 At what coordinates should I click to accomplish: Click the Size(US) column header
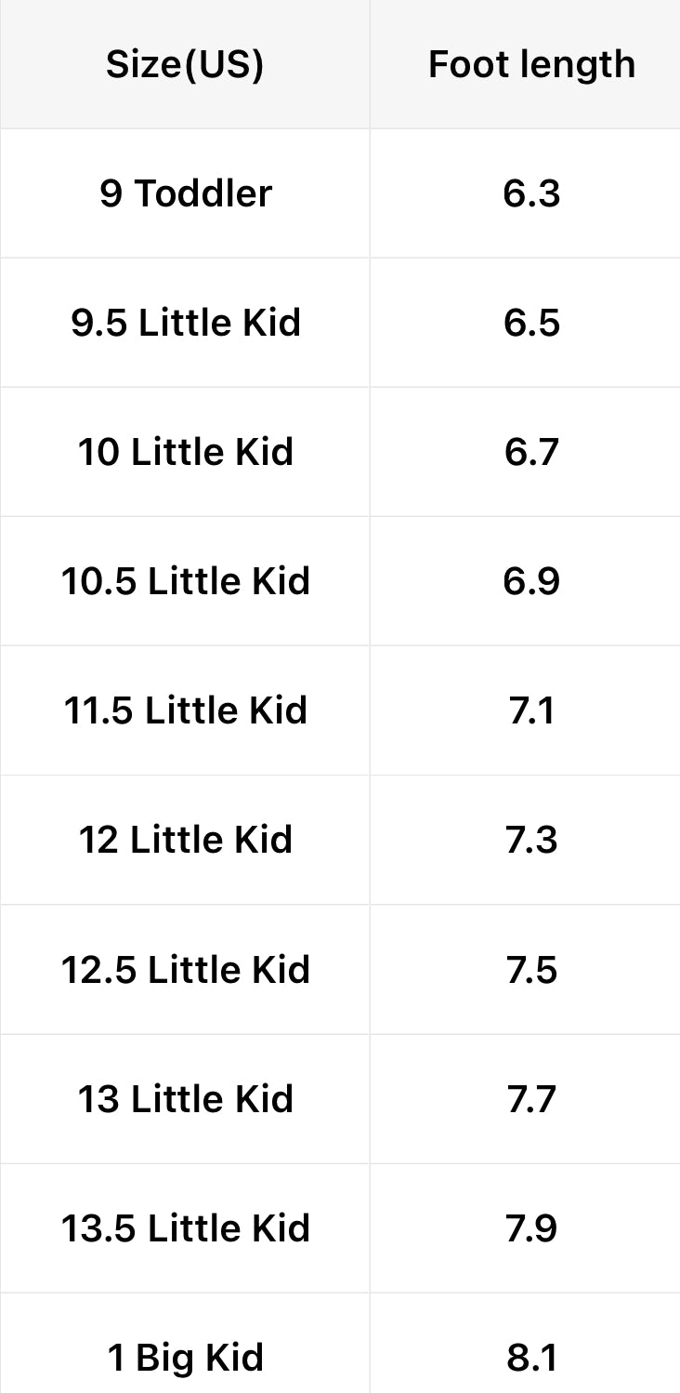click(185, 64)
